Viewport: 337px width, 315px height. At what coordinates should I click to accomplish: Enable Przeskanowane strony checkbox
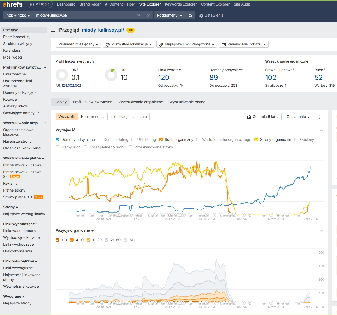pos(131,147)
